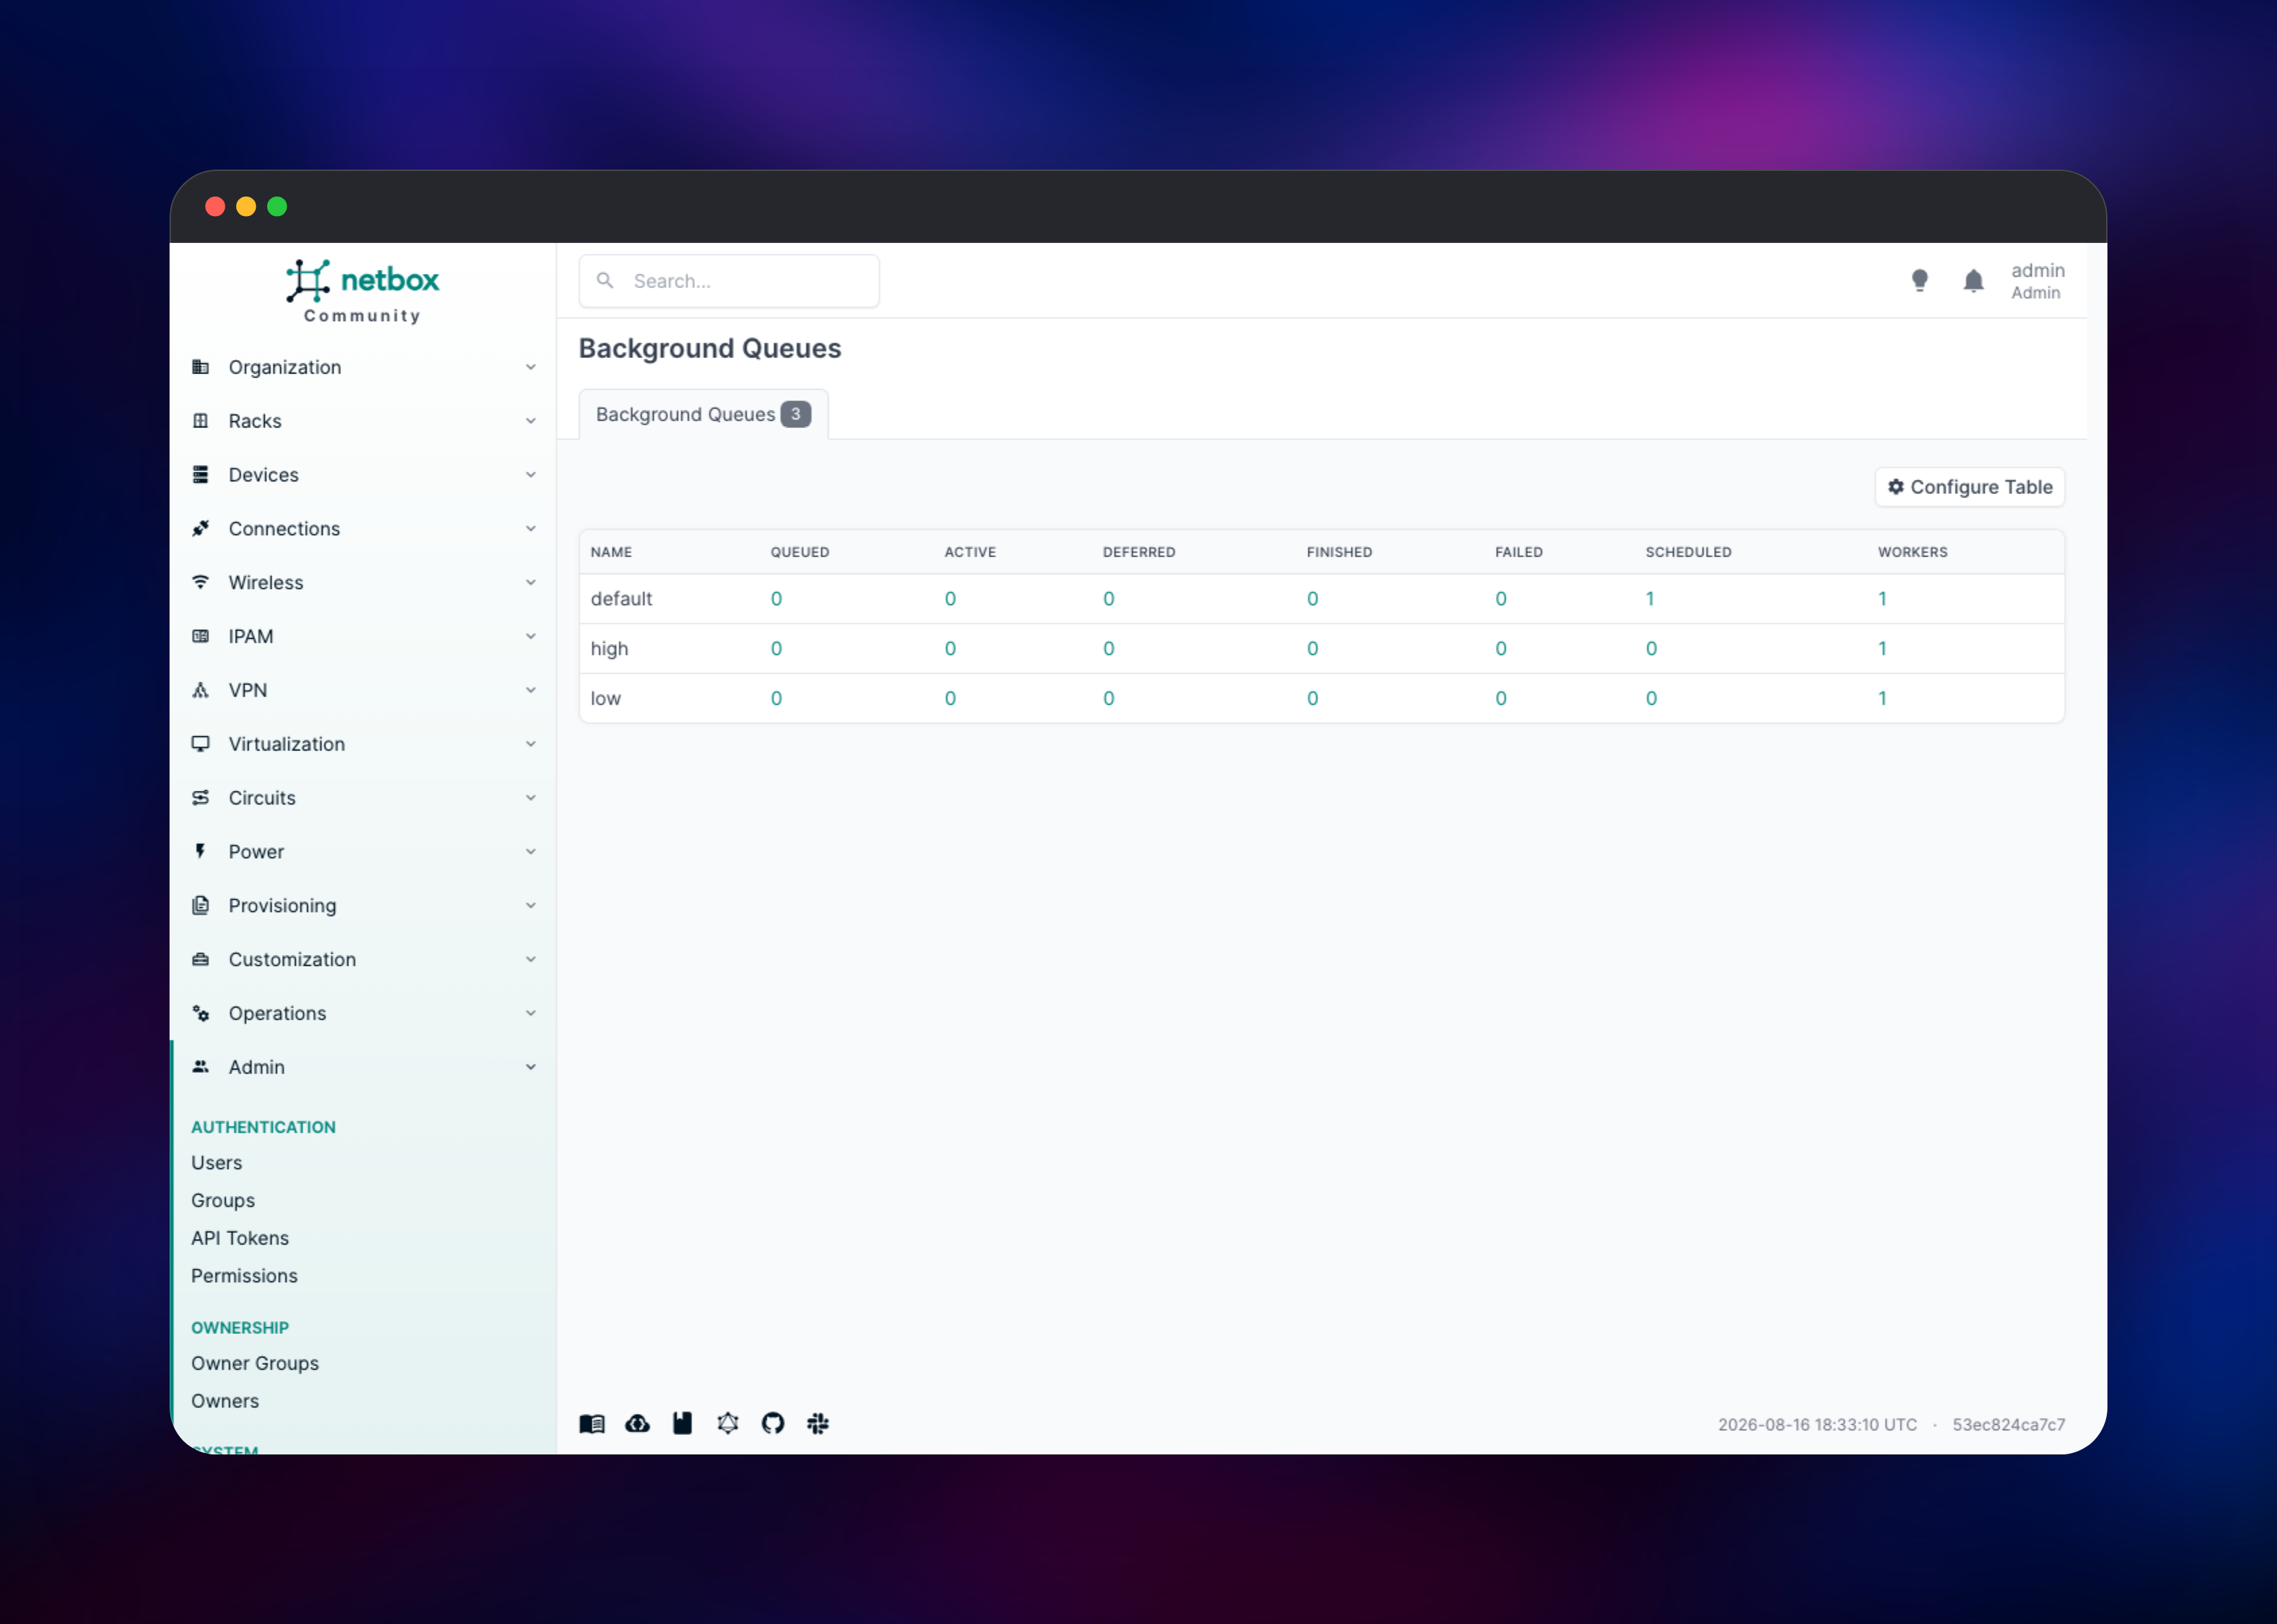
Task: Open API Tokens link
Action: (240, 1238)
